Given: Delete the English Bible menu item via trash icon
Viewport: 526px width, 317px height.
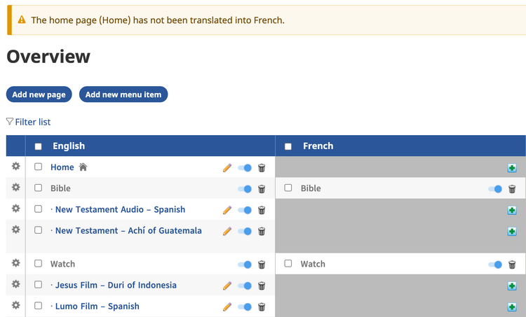Looking at the screenshot, I should point(262,189).
